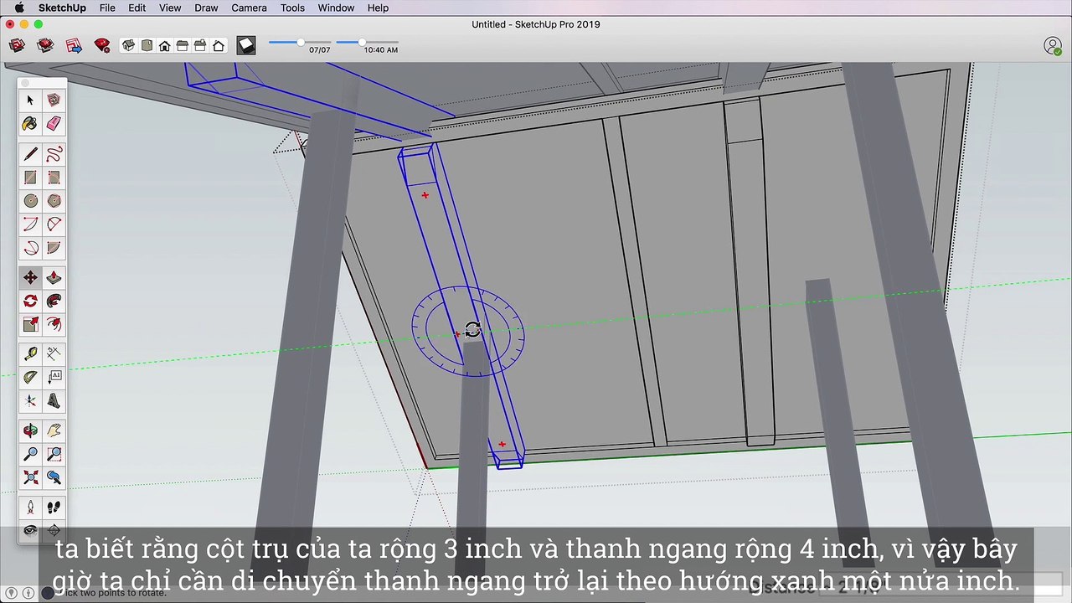Click the signed-in account profile icon
Viewport: 1072px width, 603px height.
[x=1053, y=46]
